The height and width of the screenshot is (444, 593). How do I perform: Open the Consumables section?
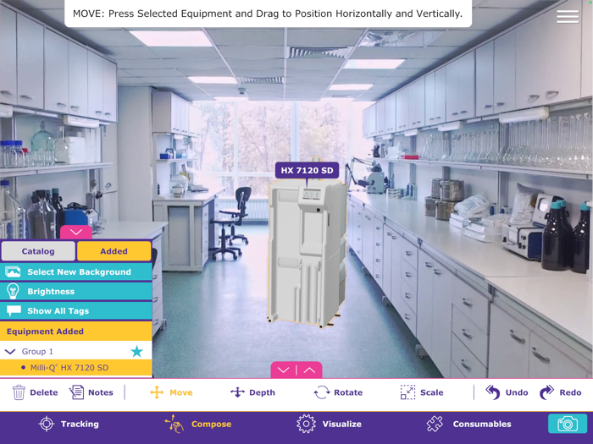pos(469,424)
